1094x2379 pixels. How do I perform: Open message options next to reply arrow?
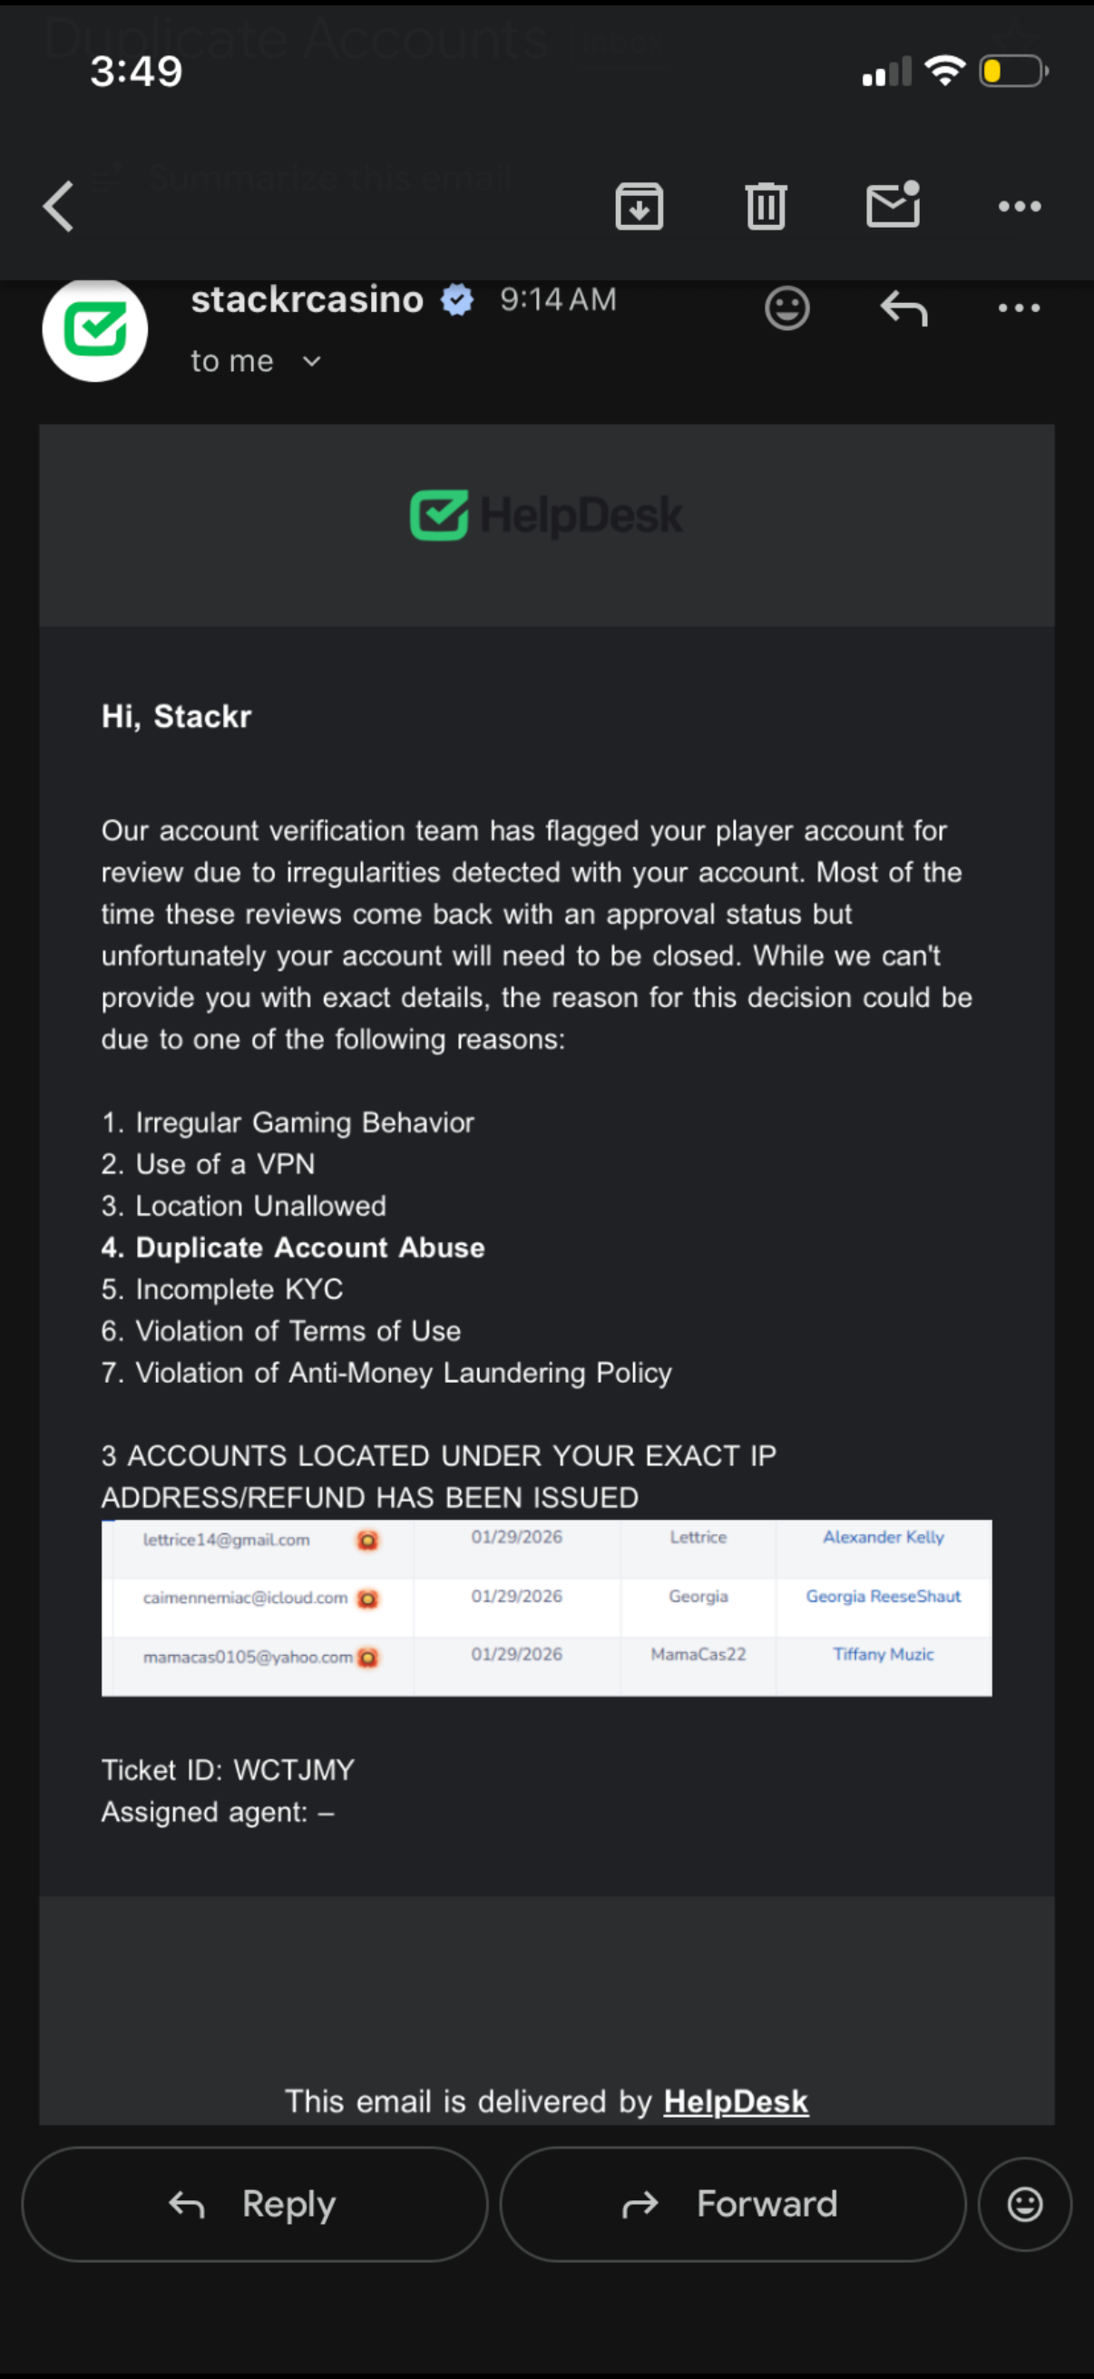(x=1020, y=308)
